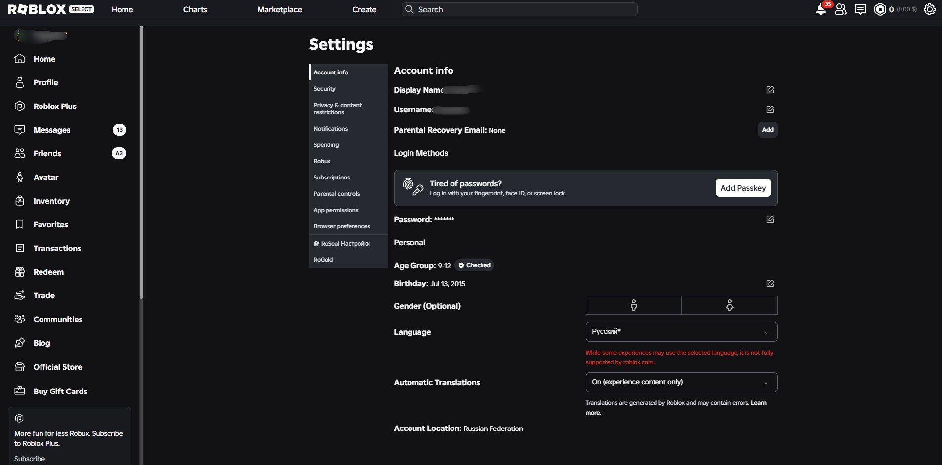Click Add for Parental Recovery Email
The image size is (942, 465).
tap(768, 130)
